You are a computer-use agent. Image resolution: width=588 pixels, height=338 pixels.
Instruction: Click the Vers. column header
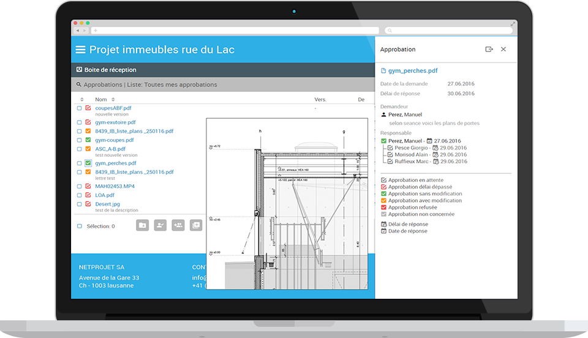(x=320, y=99)
